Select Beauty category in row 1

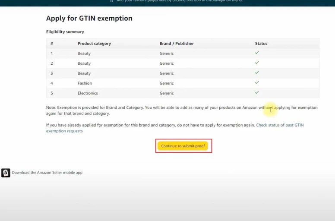pyautogui.click(x=84, y=54)
